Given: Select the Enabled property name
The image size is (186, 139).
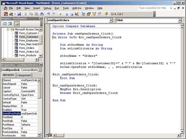Looking at the screenshot, I should [7, 110].
